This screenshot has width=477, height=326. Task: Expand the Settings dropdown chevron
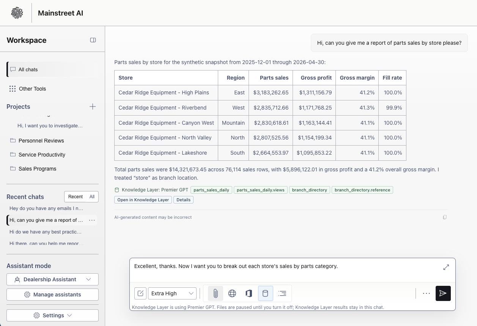coord(69,315)
